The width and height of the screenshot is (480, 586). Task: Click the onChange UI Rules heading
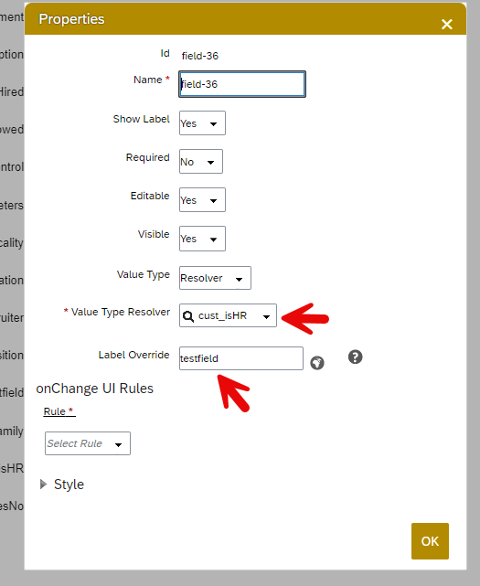pos(94,389)
